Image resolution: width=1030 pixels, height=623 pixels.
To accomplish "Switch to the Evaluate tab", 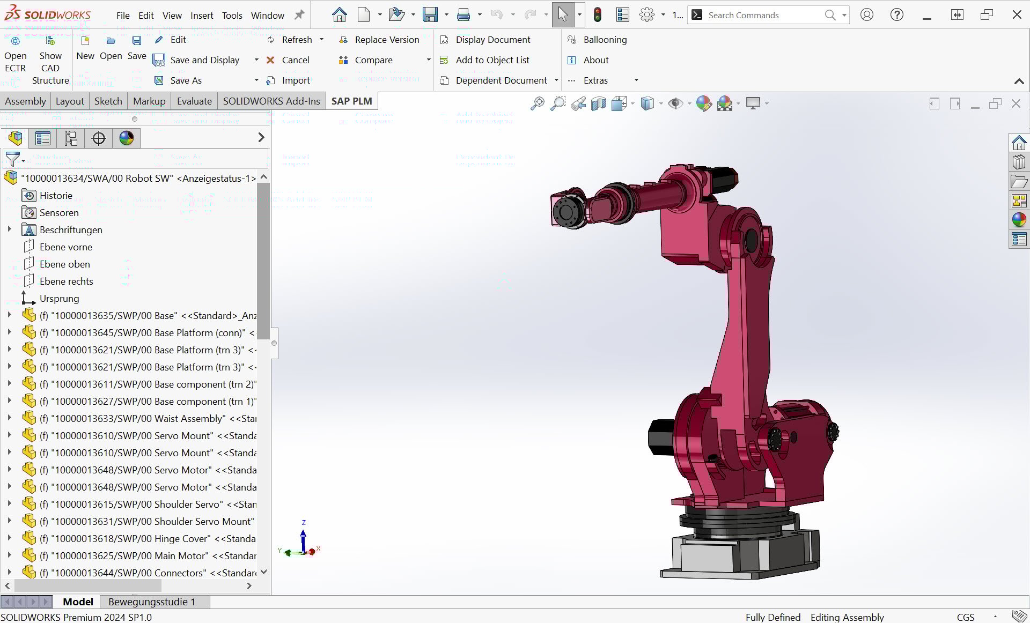I will point(194,101).
